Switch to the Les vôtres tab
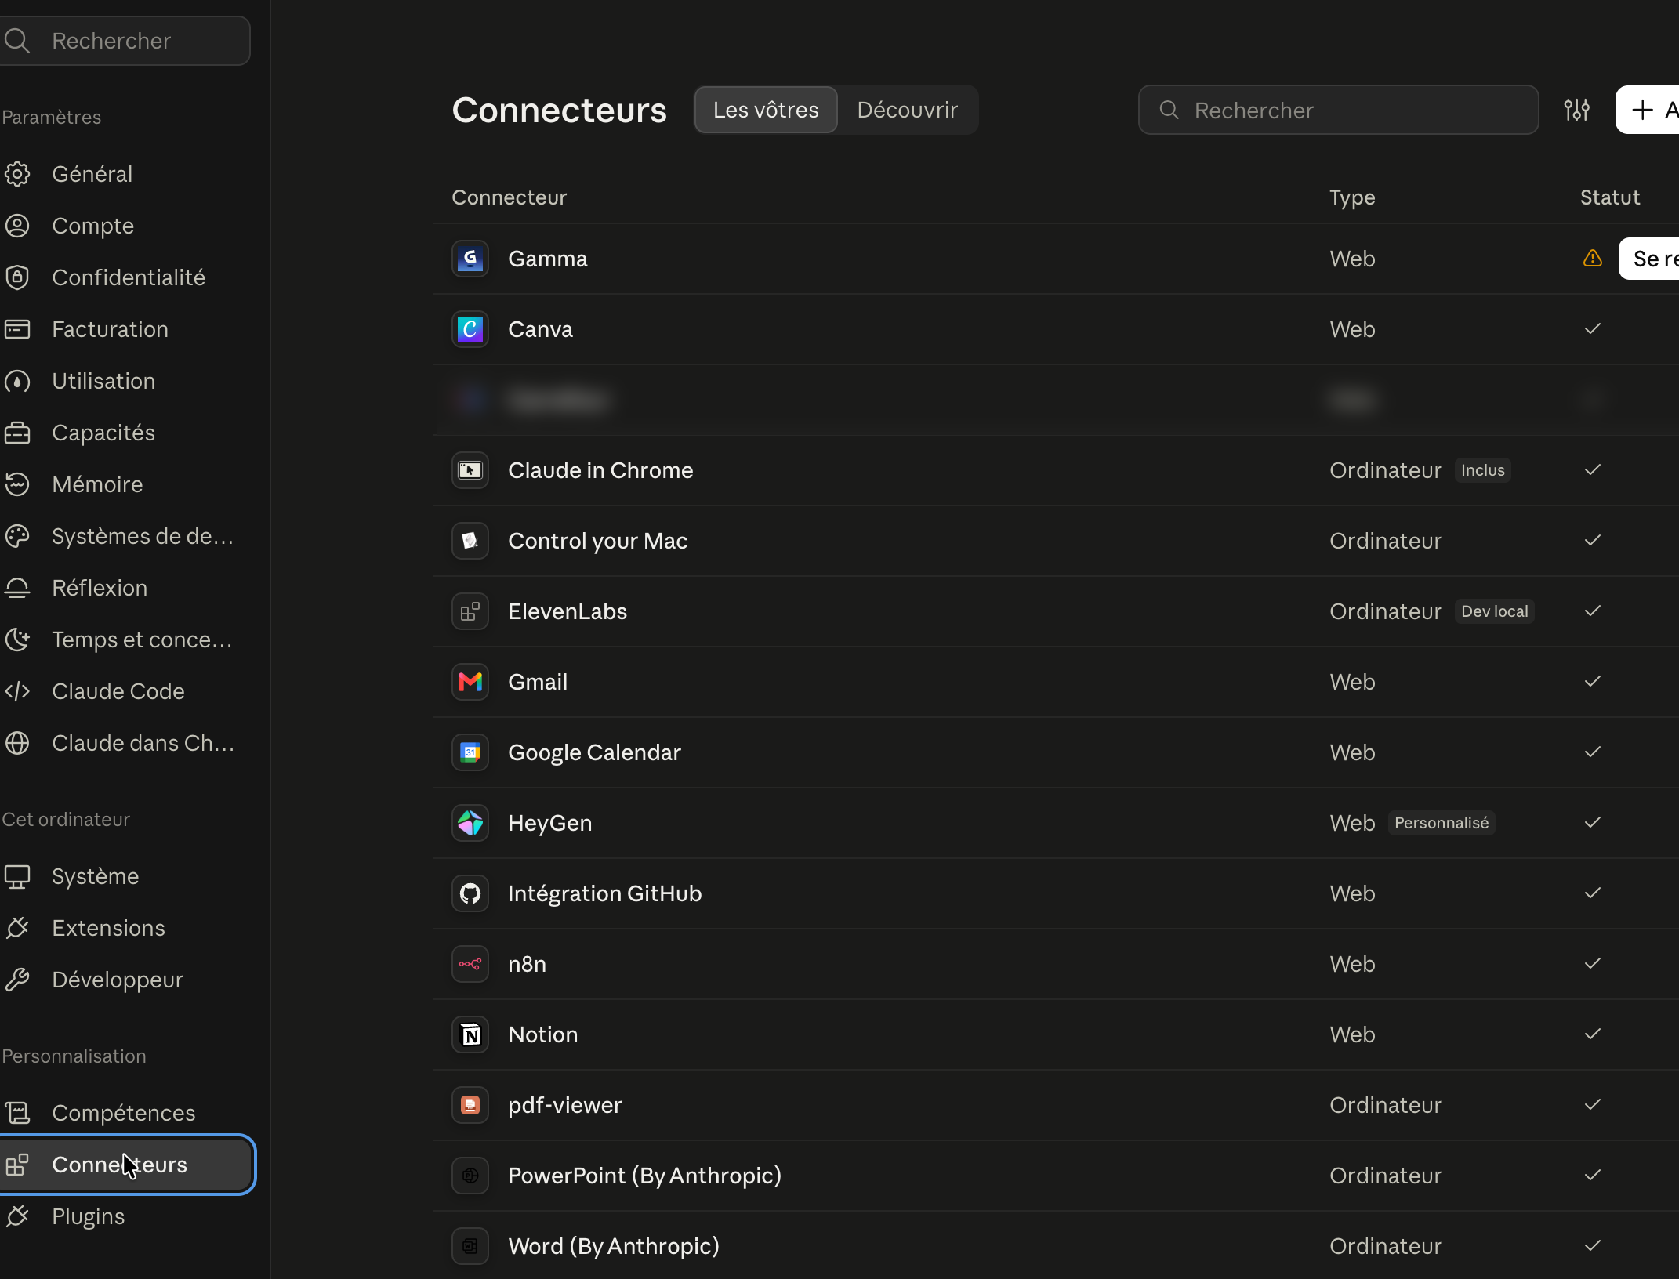This screenshot has width=1679, height=1279. click(x=766, y=110)
